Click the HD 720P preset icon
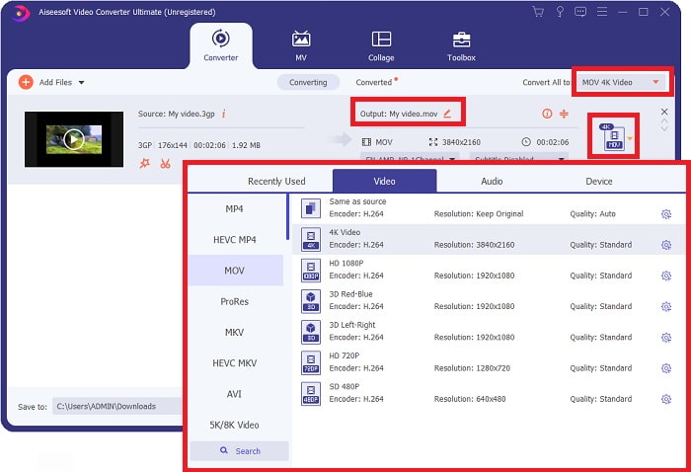Viewport: 691px width, 472px height. (x=311, y=362)
